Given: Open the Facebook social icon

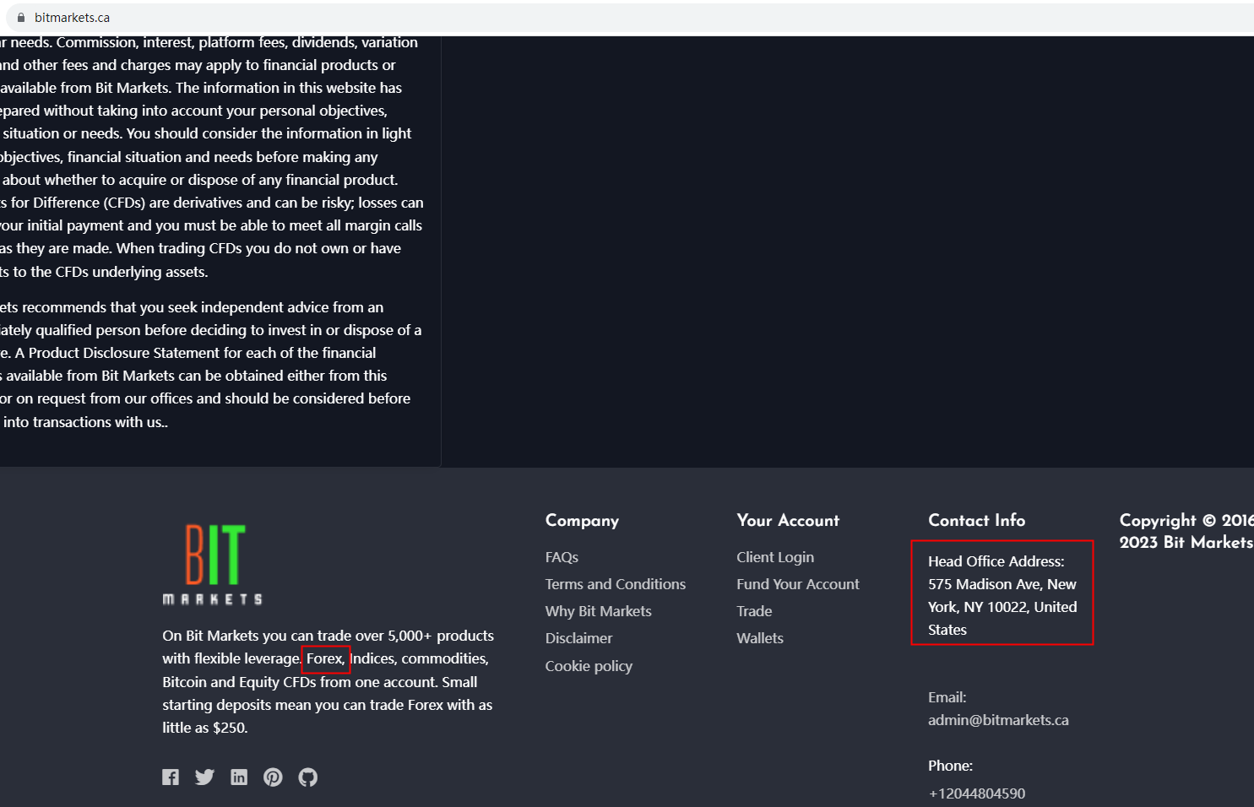Looking at the screenshot, I should pos(171,777).
